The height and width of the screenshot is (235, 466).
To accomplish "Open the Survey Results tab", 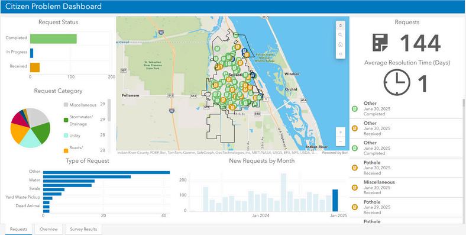I will (83, 229).
